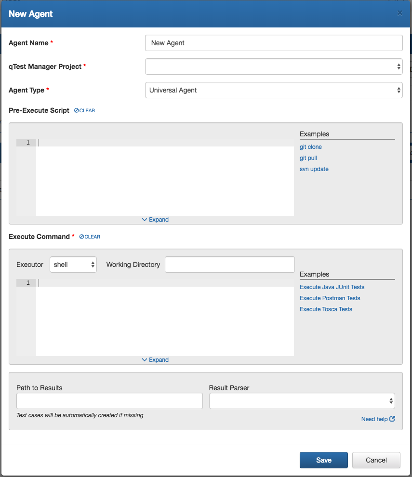Insert the svn update example
The image size is (412, 477).
[x=314, y=169]
